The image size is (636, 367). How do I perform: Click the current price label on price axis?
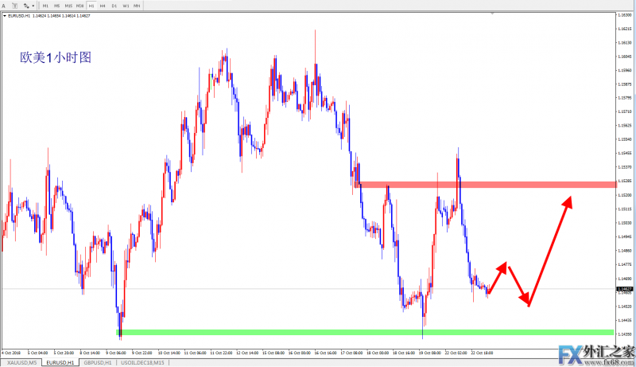[x=626, y=289]
